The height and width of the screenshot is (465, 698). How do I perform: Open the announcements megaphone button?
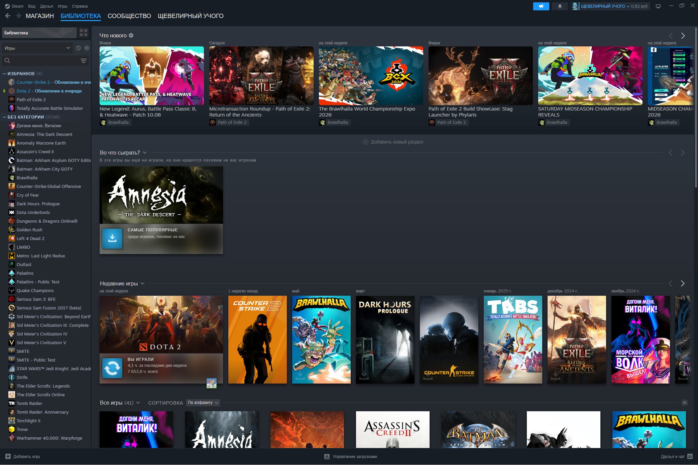[x=541, y=6]
